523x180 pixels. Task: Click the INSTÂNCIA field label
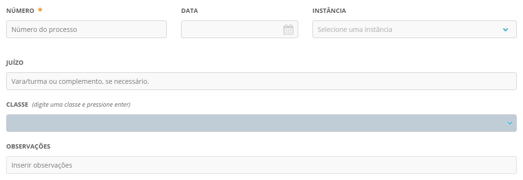tap(329, 10)
